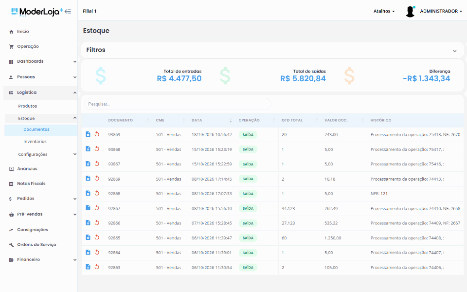Click the administrator user avatar
Screen dimensions: 467x292
point(411,11)
